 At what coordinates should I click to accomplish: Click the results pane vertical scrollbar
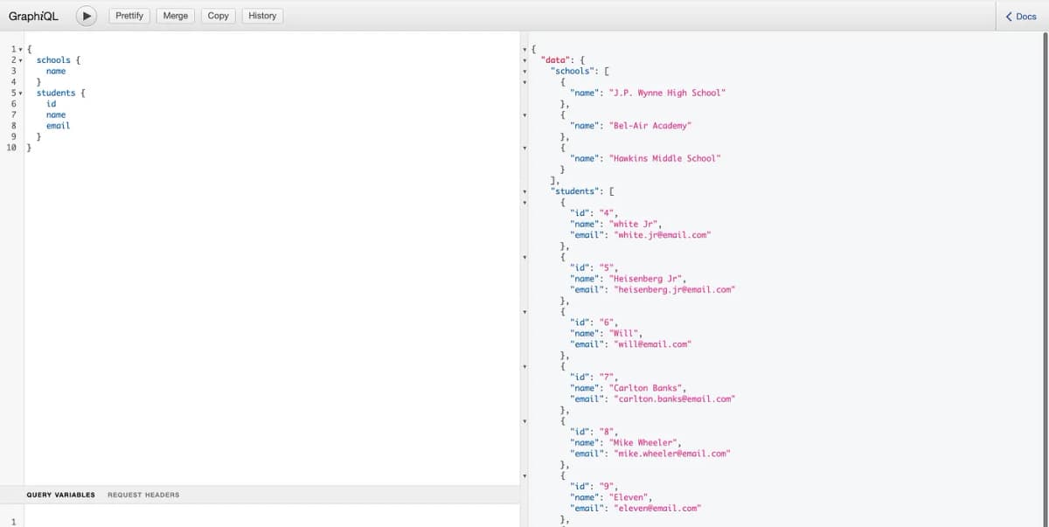click(1046, 279)
